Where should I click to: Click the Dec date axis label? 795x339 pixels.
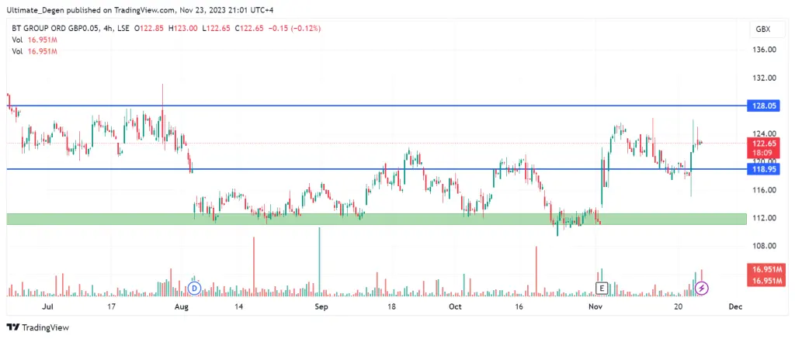point(735,307)
